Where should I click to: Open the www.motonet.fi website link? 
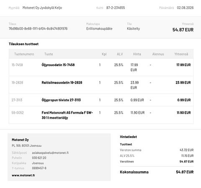[23, 175]
